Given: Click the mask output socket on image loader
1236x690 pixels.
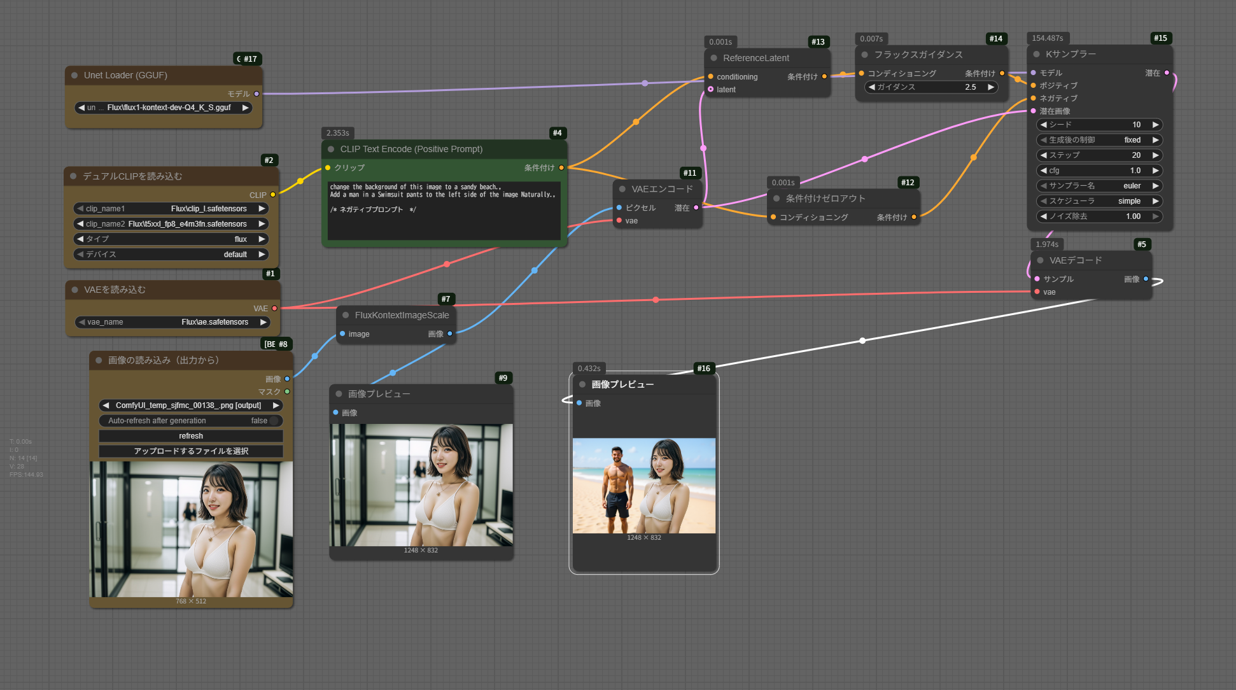Looking at the screenshot, I should (287, 391).
